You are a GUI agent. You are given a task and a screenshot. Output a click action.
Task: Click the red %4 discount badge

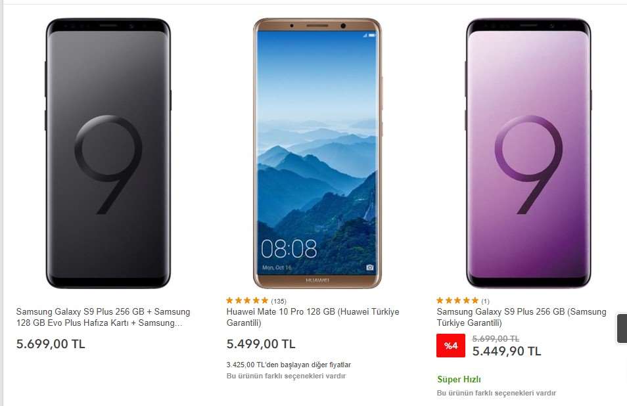point(451,346)
